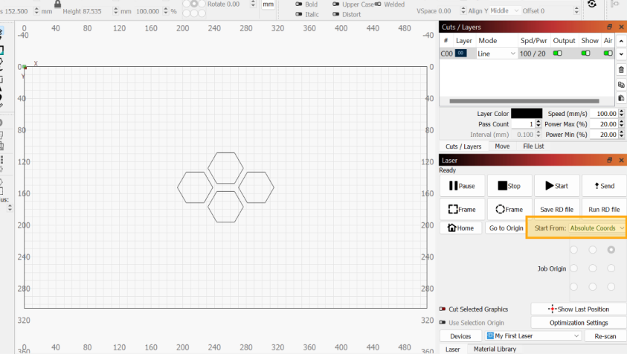627x354 pixels.
Task: Delete layer using the trash icon
Action: [620, 70]
